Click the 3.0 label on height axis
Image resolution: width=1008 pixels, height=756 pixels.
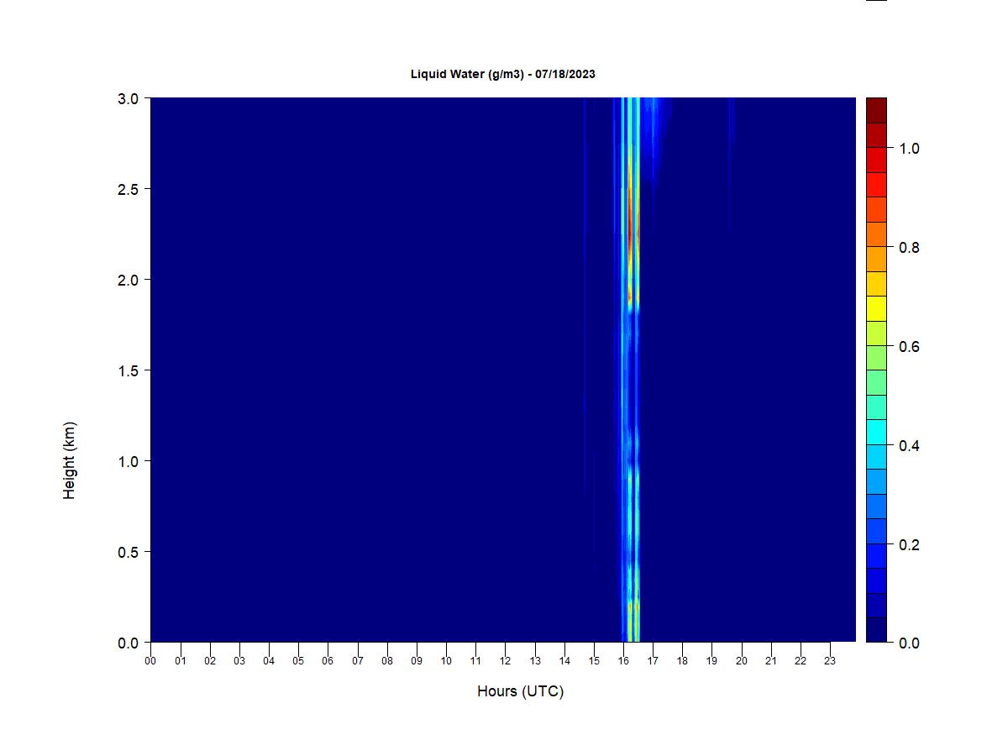(129, 98)
